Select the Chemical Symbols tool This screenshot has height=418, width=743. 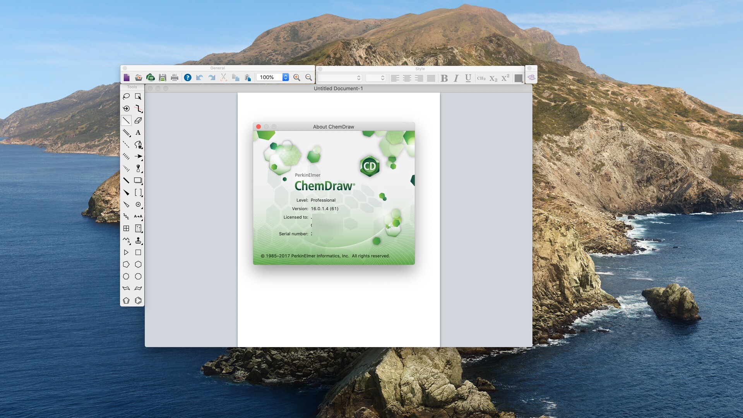[138, 204]
